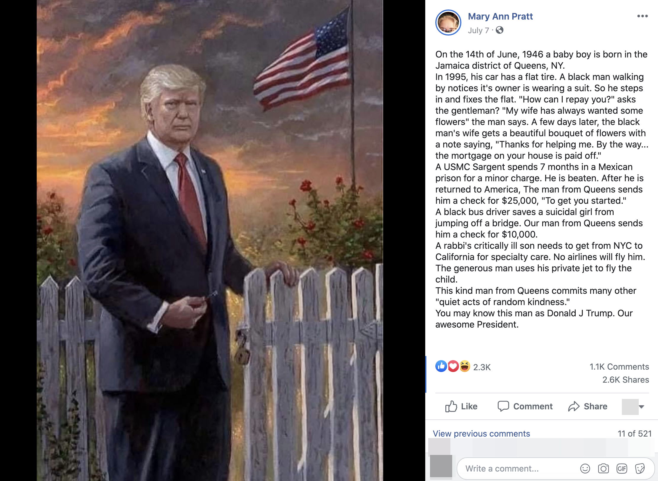This screenshot has width=658, height=481.
Task: Share this post
Action: (x=588, y=406)
